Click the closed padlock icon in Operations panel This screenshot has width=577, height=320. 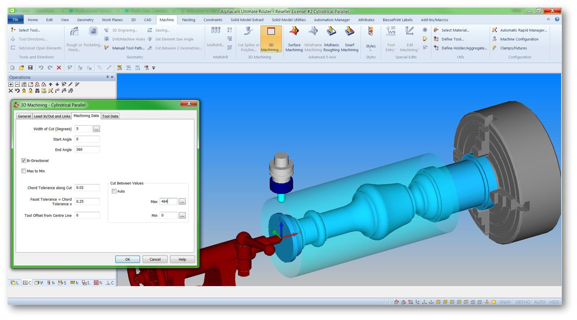pos(24,91)
